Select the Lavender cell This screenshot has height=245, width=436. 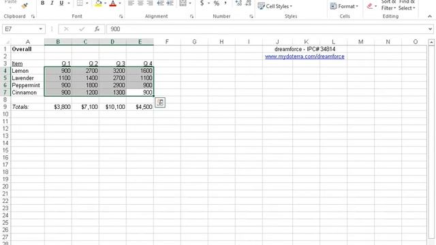pos(27,78)
